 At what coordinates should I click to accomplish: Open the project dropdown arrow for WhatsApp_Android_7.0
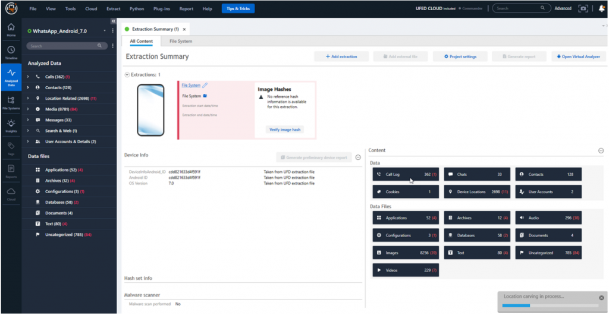(x=105, y=31)
